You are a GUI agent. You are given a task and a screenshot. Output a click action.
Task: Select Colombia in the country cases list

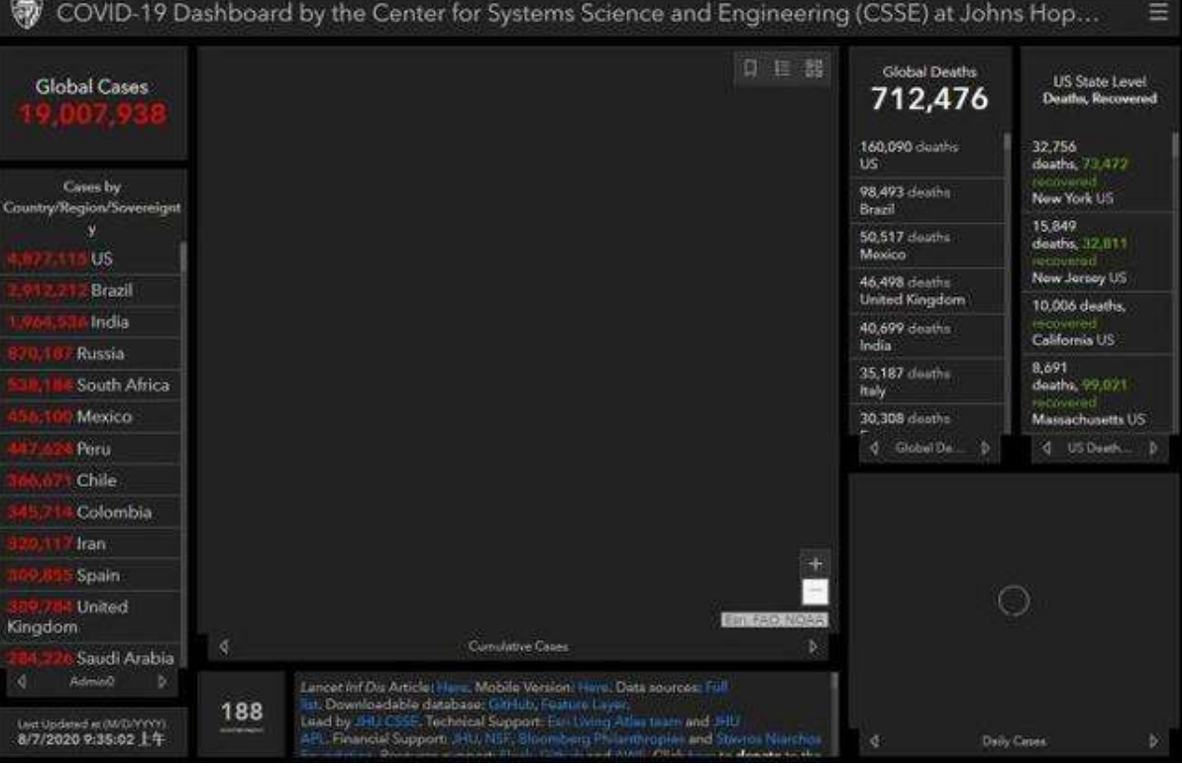click(90, 512)
